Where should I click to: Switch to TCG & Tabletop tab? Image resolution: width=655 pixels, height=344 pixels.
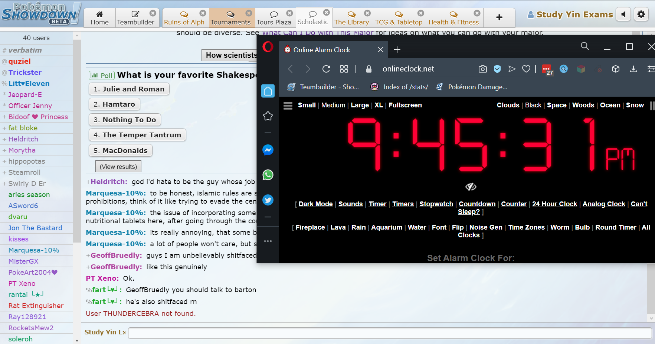click(x=399, y=18)
